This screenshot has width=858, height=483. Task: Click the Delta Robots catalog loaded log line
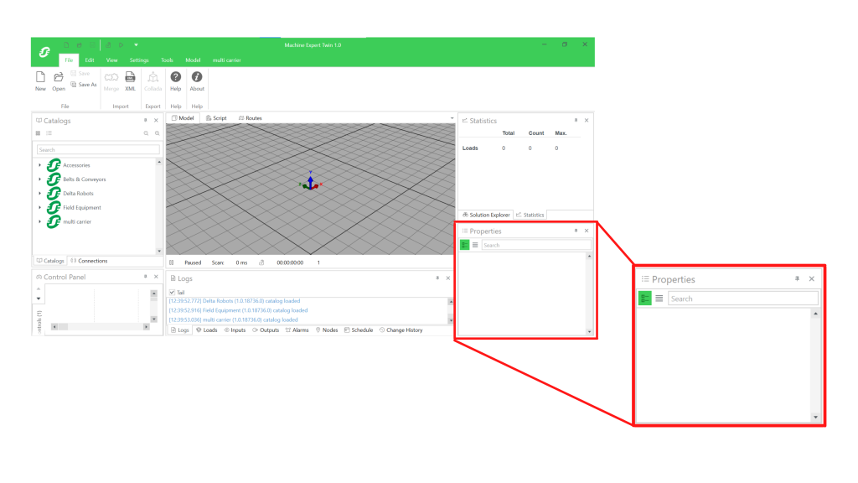pyautogui.click(x=235, y=301)
